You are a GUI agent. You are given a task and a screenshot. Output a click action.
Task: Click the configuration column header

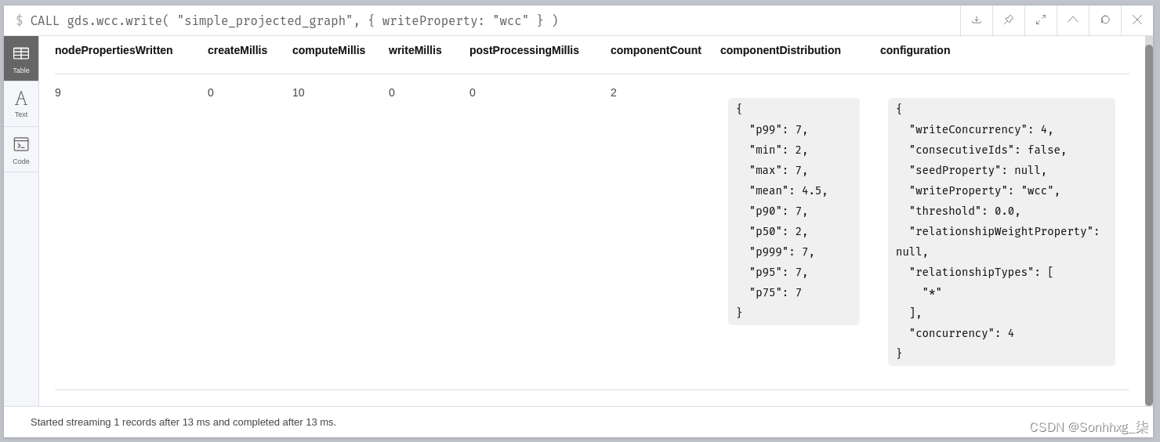[915, 50]
